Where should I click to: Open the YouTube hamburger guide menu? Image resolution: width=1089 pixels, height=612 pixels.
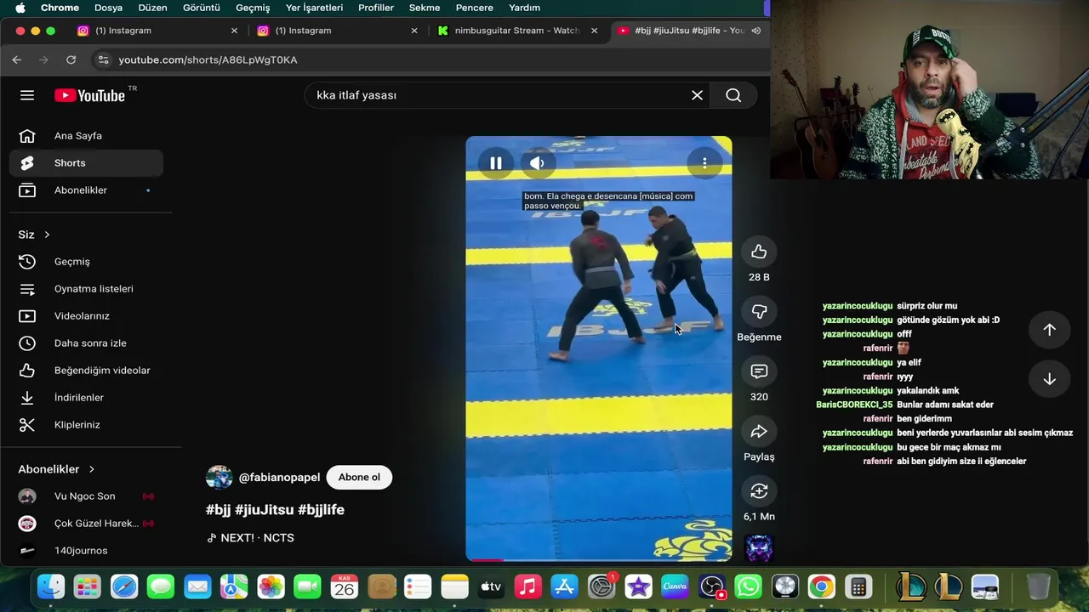tap(27, 95)
